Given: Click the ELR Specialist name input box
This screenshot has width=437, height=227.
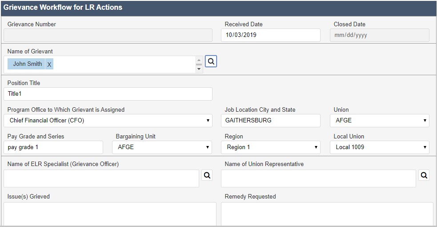Looking at the screenshot, I should [x=101, y=178].
